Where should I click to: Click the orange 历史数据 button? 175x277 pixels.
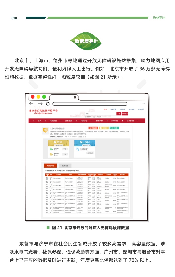[93, 128]
